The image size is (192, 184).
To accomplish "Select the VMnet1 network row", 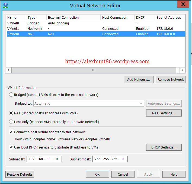I will [x=96, y=29].
